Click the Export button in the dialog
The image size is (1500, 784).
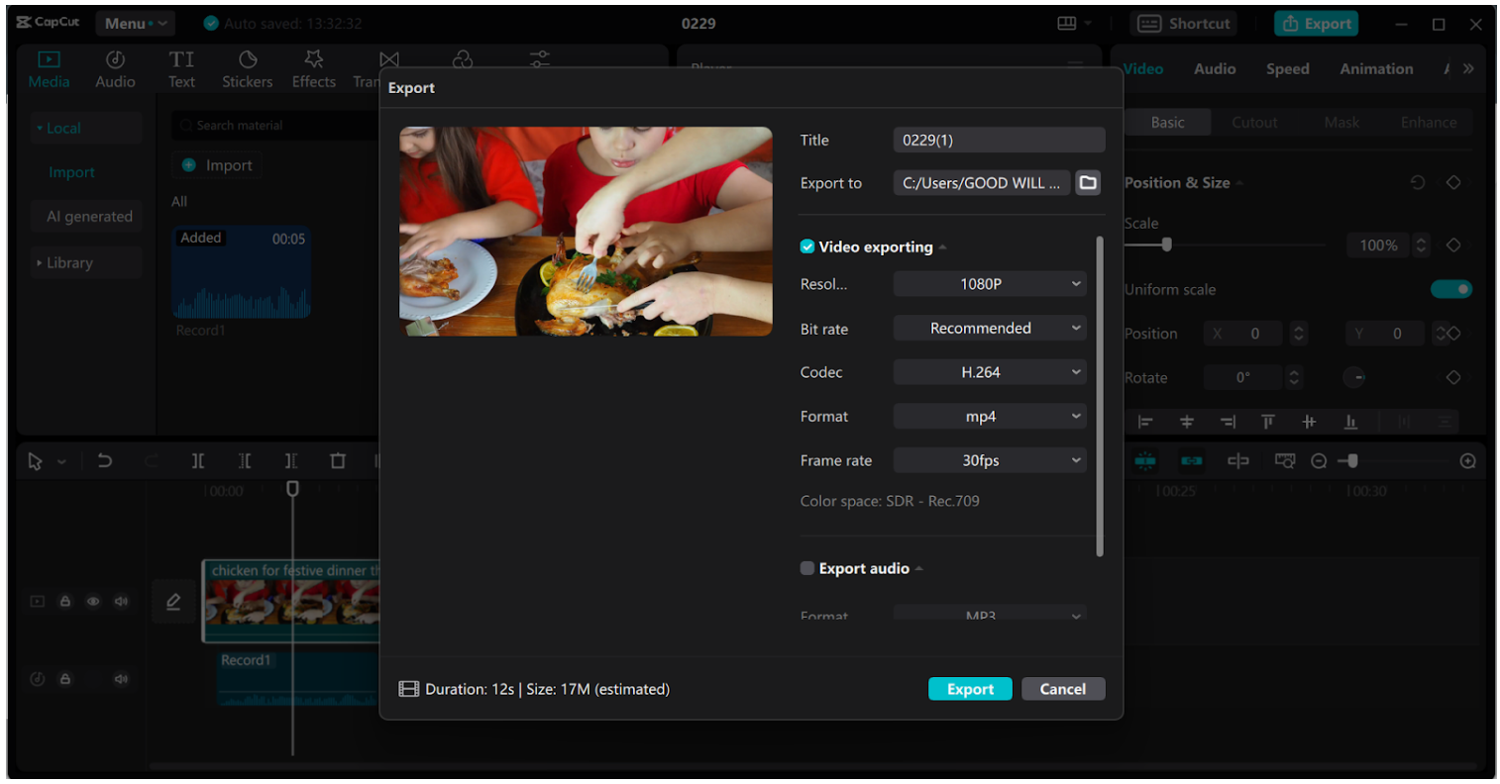pyautogui.click(x=970, y=688)
